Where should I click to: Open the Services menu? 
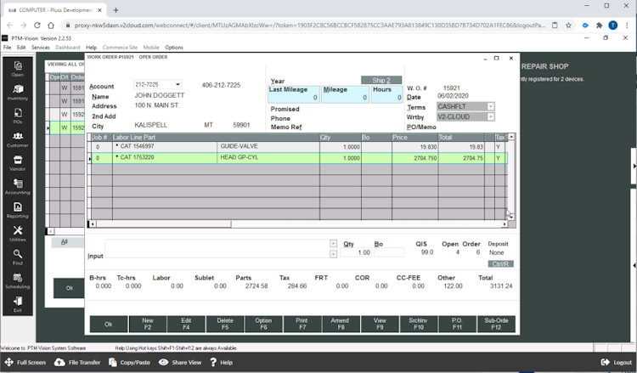(41, 48)
